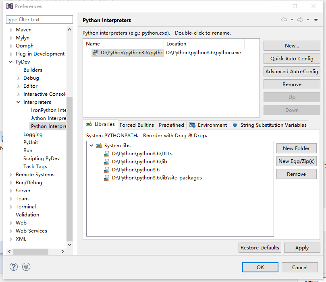
Task: Select the Python interpreter entry icon in table
Action: [x=96, y=52]
